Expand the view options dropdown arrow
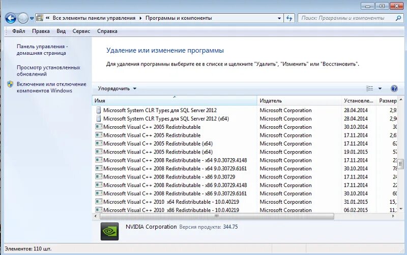 380,88
